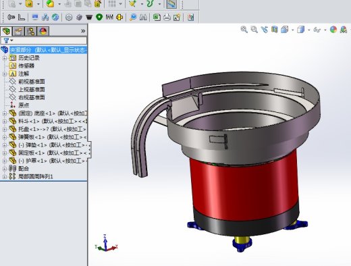
Task: Click the blue globe toolbar icon
Action: point(55,17)
